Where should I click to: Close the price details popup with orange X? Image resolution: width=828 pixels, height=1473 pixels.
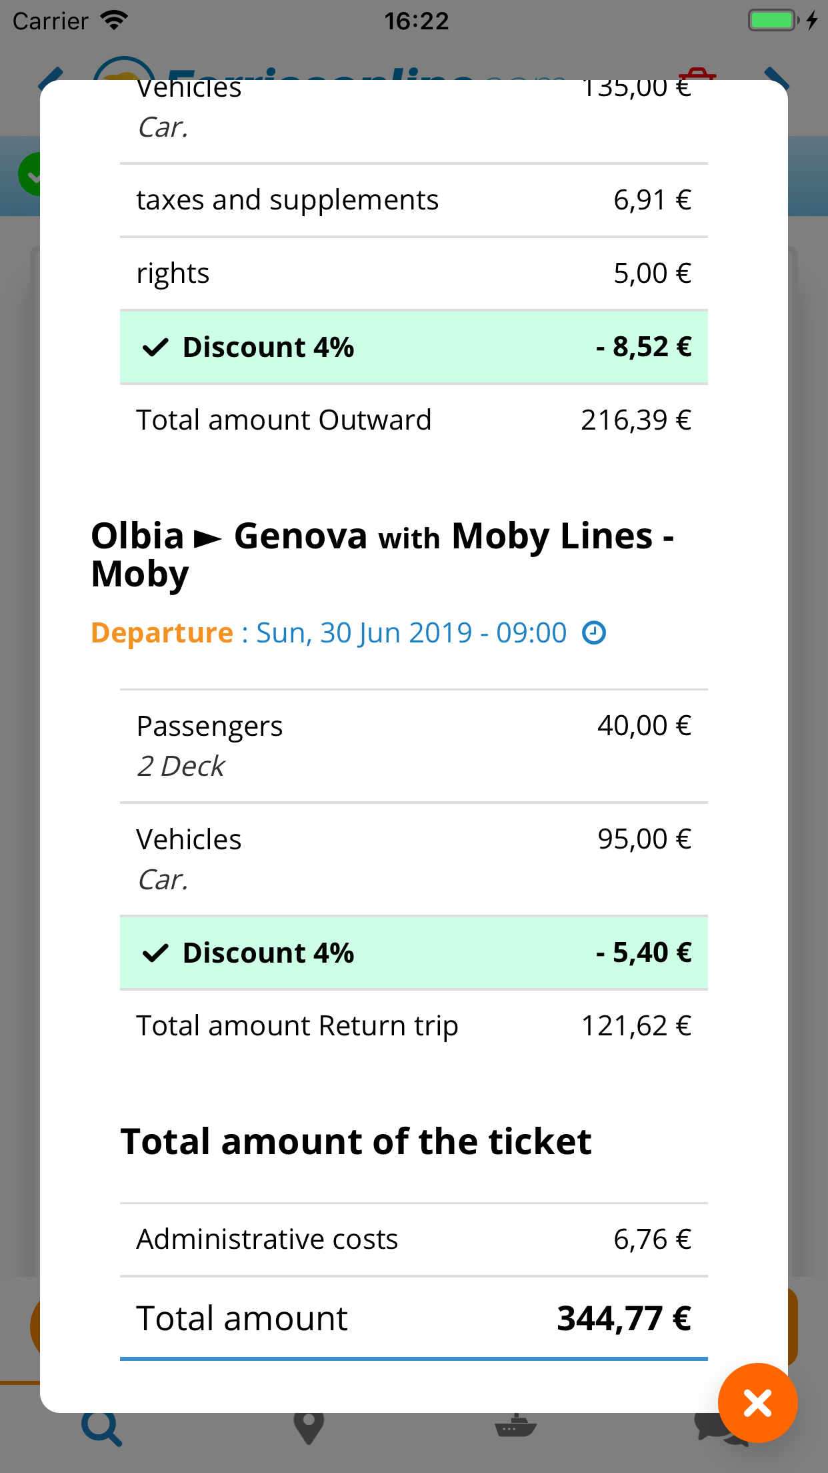pyautogui.click(x=757, y=1402)
